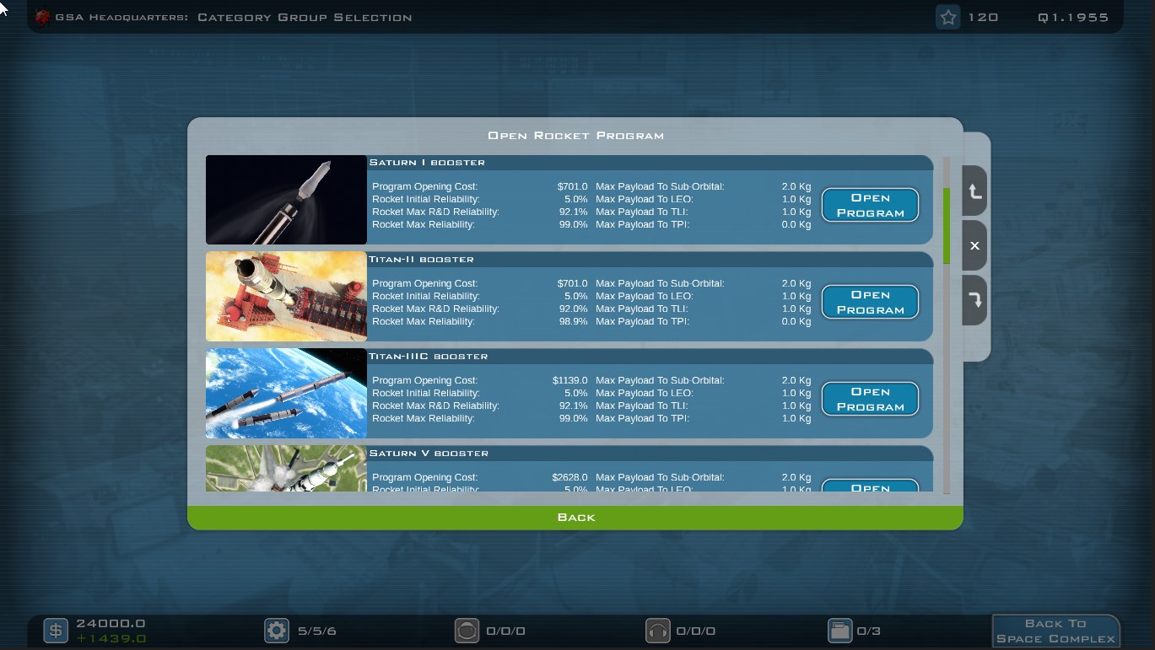Click the down-arrow navigation side tab
The image size is (1155, 650).
[974, 299]
